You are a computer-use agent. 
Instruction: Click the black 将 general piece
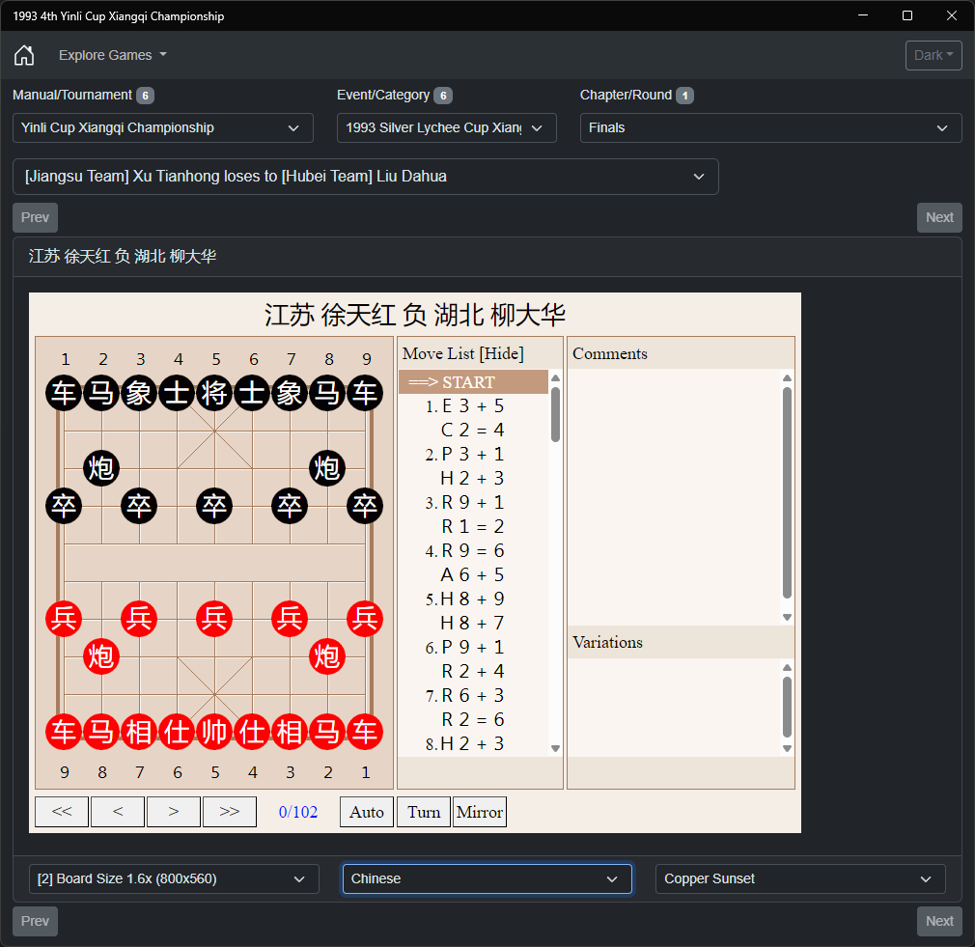pos(214,393)
